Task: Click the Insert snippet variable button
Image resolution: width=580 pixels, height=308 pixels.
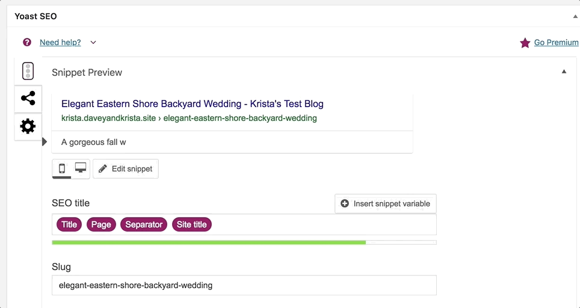Action: pos(386,204)
